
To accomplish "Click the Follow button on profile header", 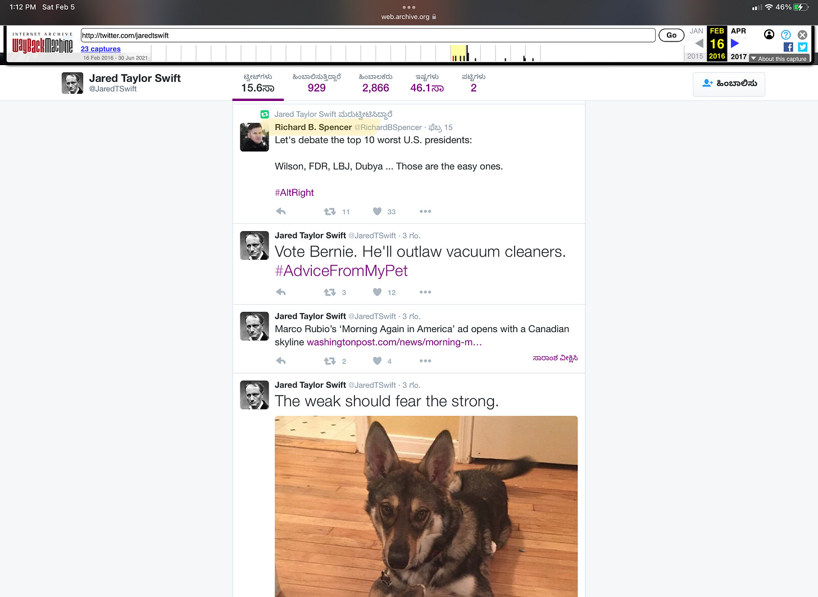I will click(x=729, y=84).
